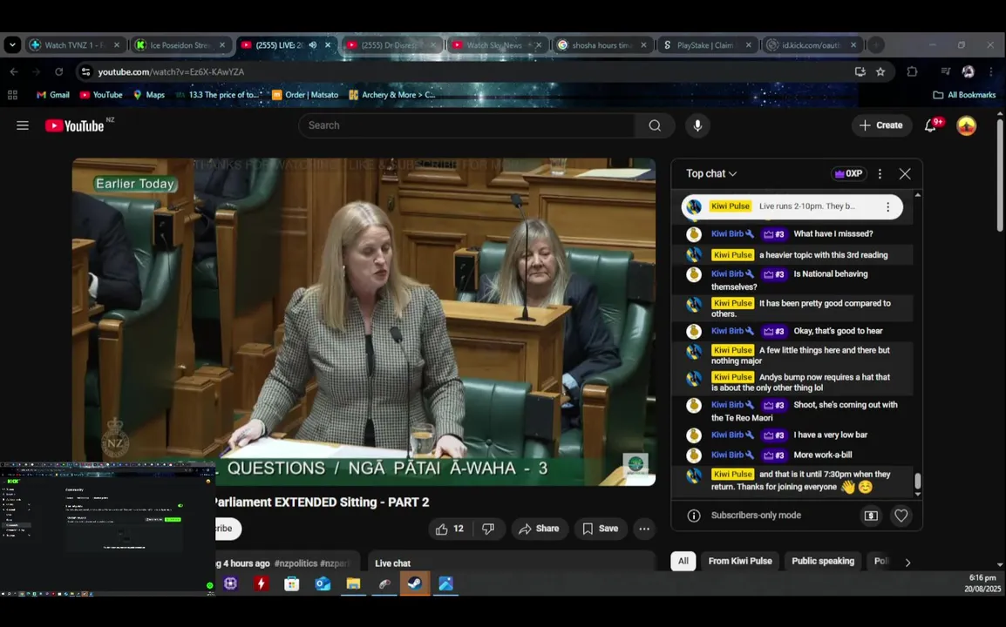Viewport: 1006px width, 627px height.
Task: Open the Chrome extensions puzzle icon
Action: pos(912,71)
